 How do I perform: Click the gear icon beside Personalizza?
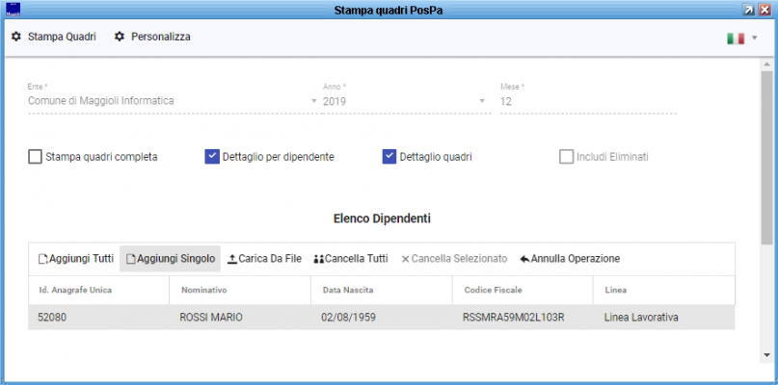point(120,37)
